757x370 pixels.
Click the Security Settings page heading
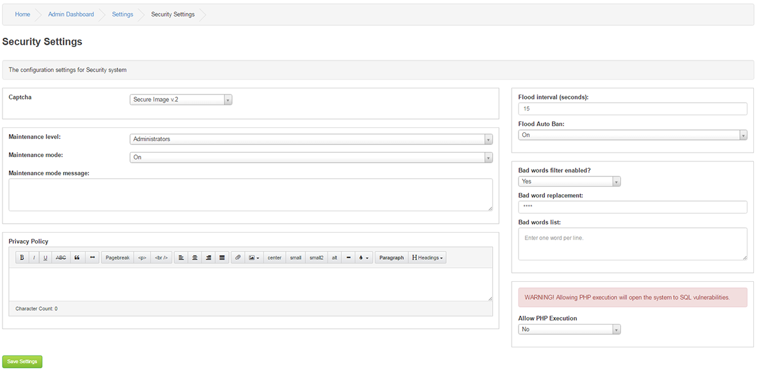42,42
